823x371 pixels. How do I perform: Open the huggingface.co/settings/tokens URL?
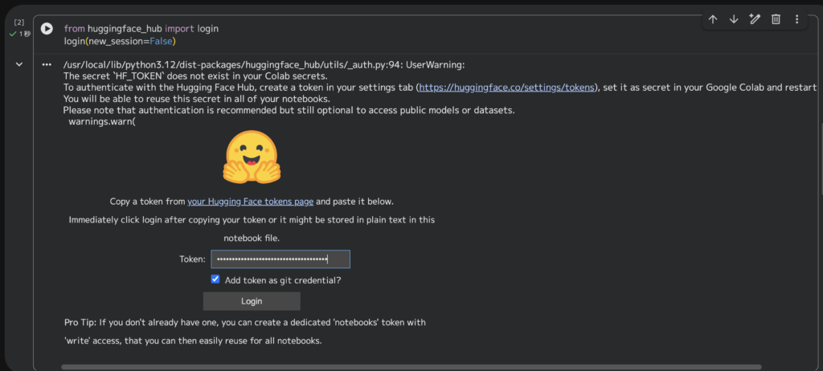click(507, 88)
